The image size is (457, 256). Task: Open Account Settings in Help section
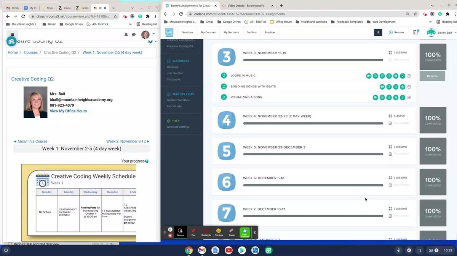point(178,127)
